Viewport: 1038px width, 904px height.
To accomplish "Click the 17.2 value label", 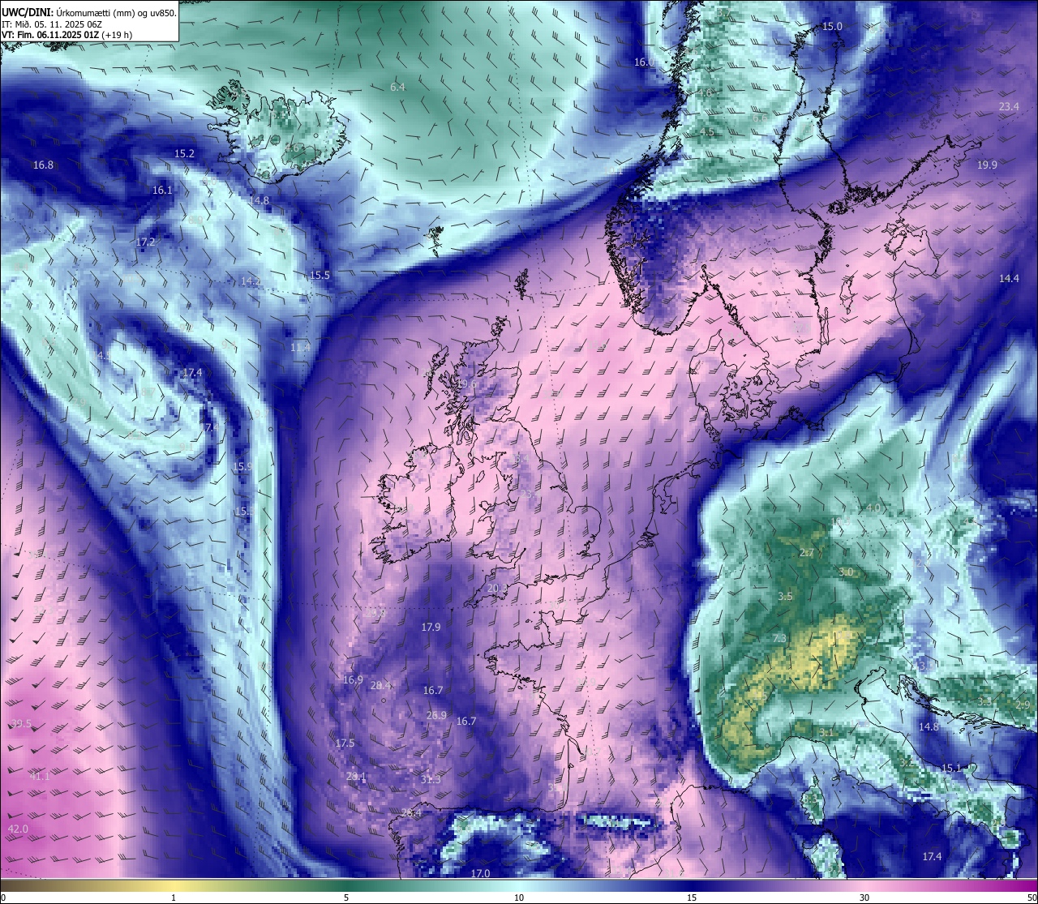I will click(x=146, y=242).
